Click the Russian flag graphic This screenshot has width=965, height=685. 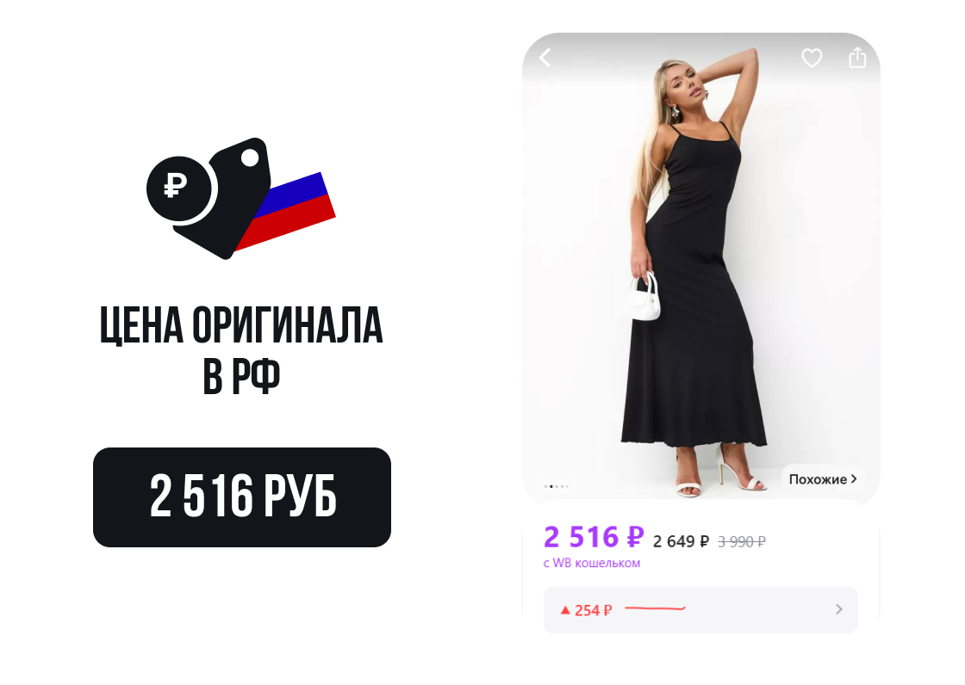(286, 211)
